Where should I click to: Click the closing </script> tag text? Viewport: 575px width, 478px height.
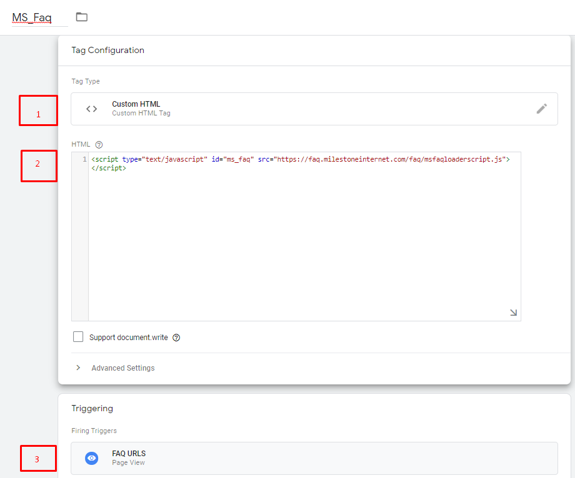109,168
